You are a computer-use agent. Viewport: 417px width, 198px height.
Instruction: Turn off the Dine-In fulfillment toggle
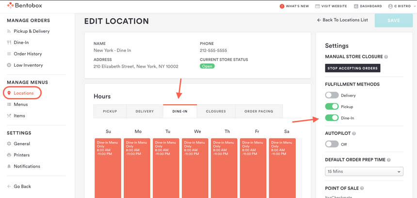click(x=332, y=118)
